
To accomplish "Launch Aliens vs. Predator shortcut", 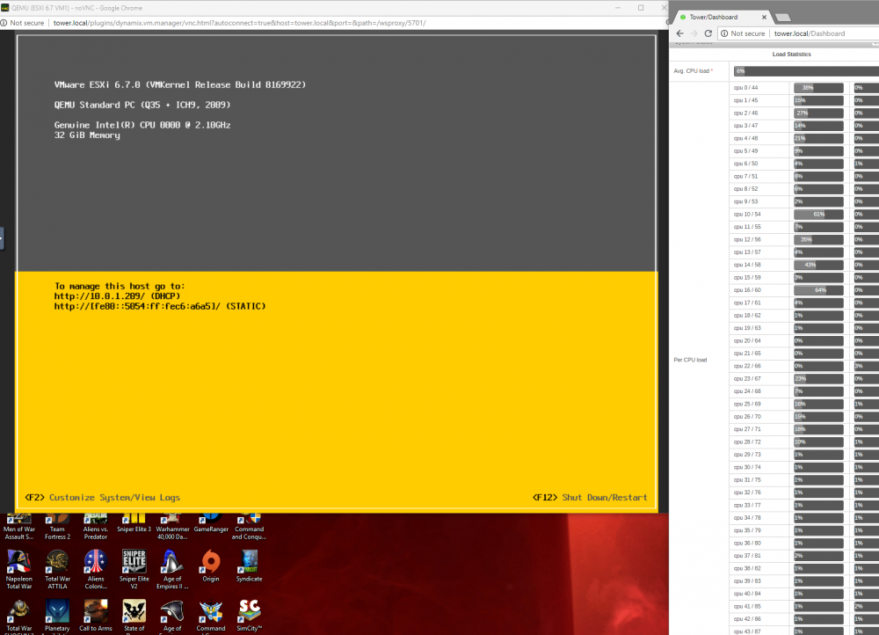I will click(95, 528).
